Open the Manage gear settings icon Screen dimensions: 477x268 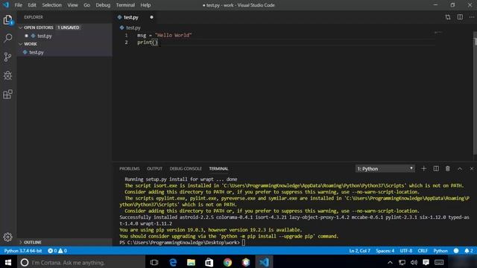(8, 237)
